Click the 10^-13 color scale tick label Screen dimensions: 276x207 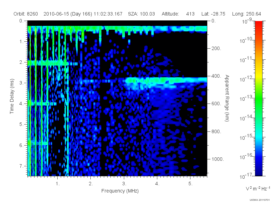[246, 98]
